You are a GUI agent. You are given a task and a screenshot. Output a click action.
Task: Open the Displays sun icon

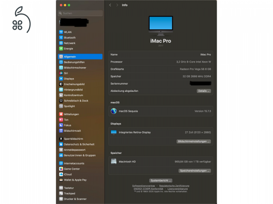(61, 79)
